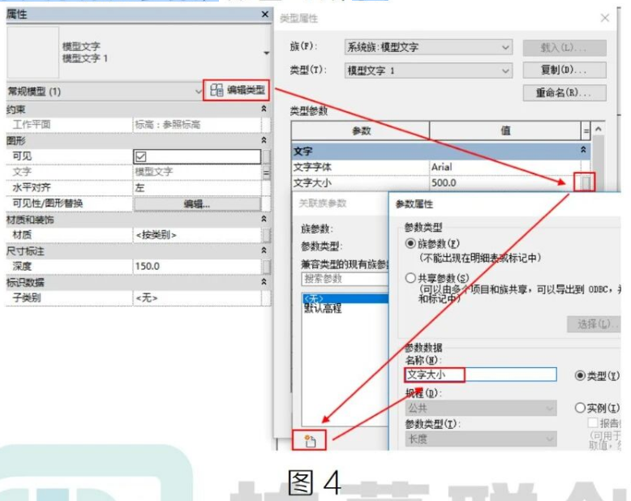Select 默认高程 in the parameters list
Screen dimensions: 631x501
[x=323, y=309]
